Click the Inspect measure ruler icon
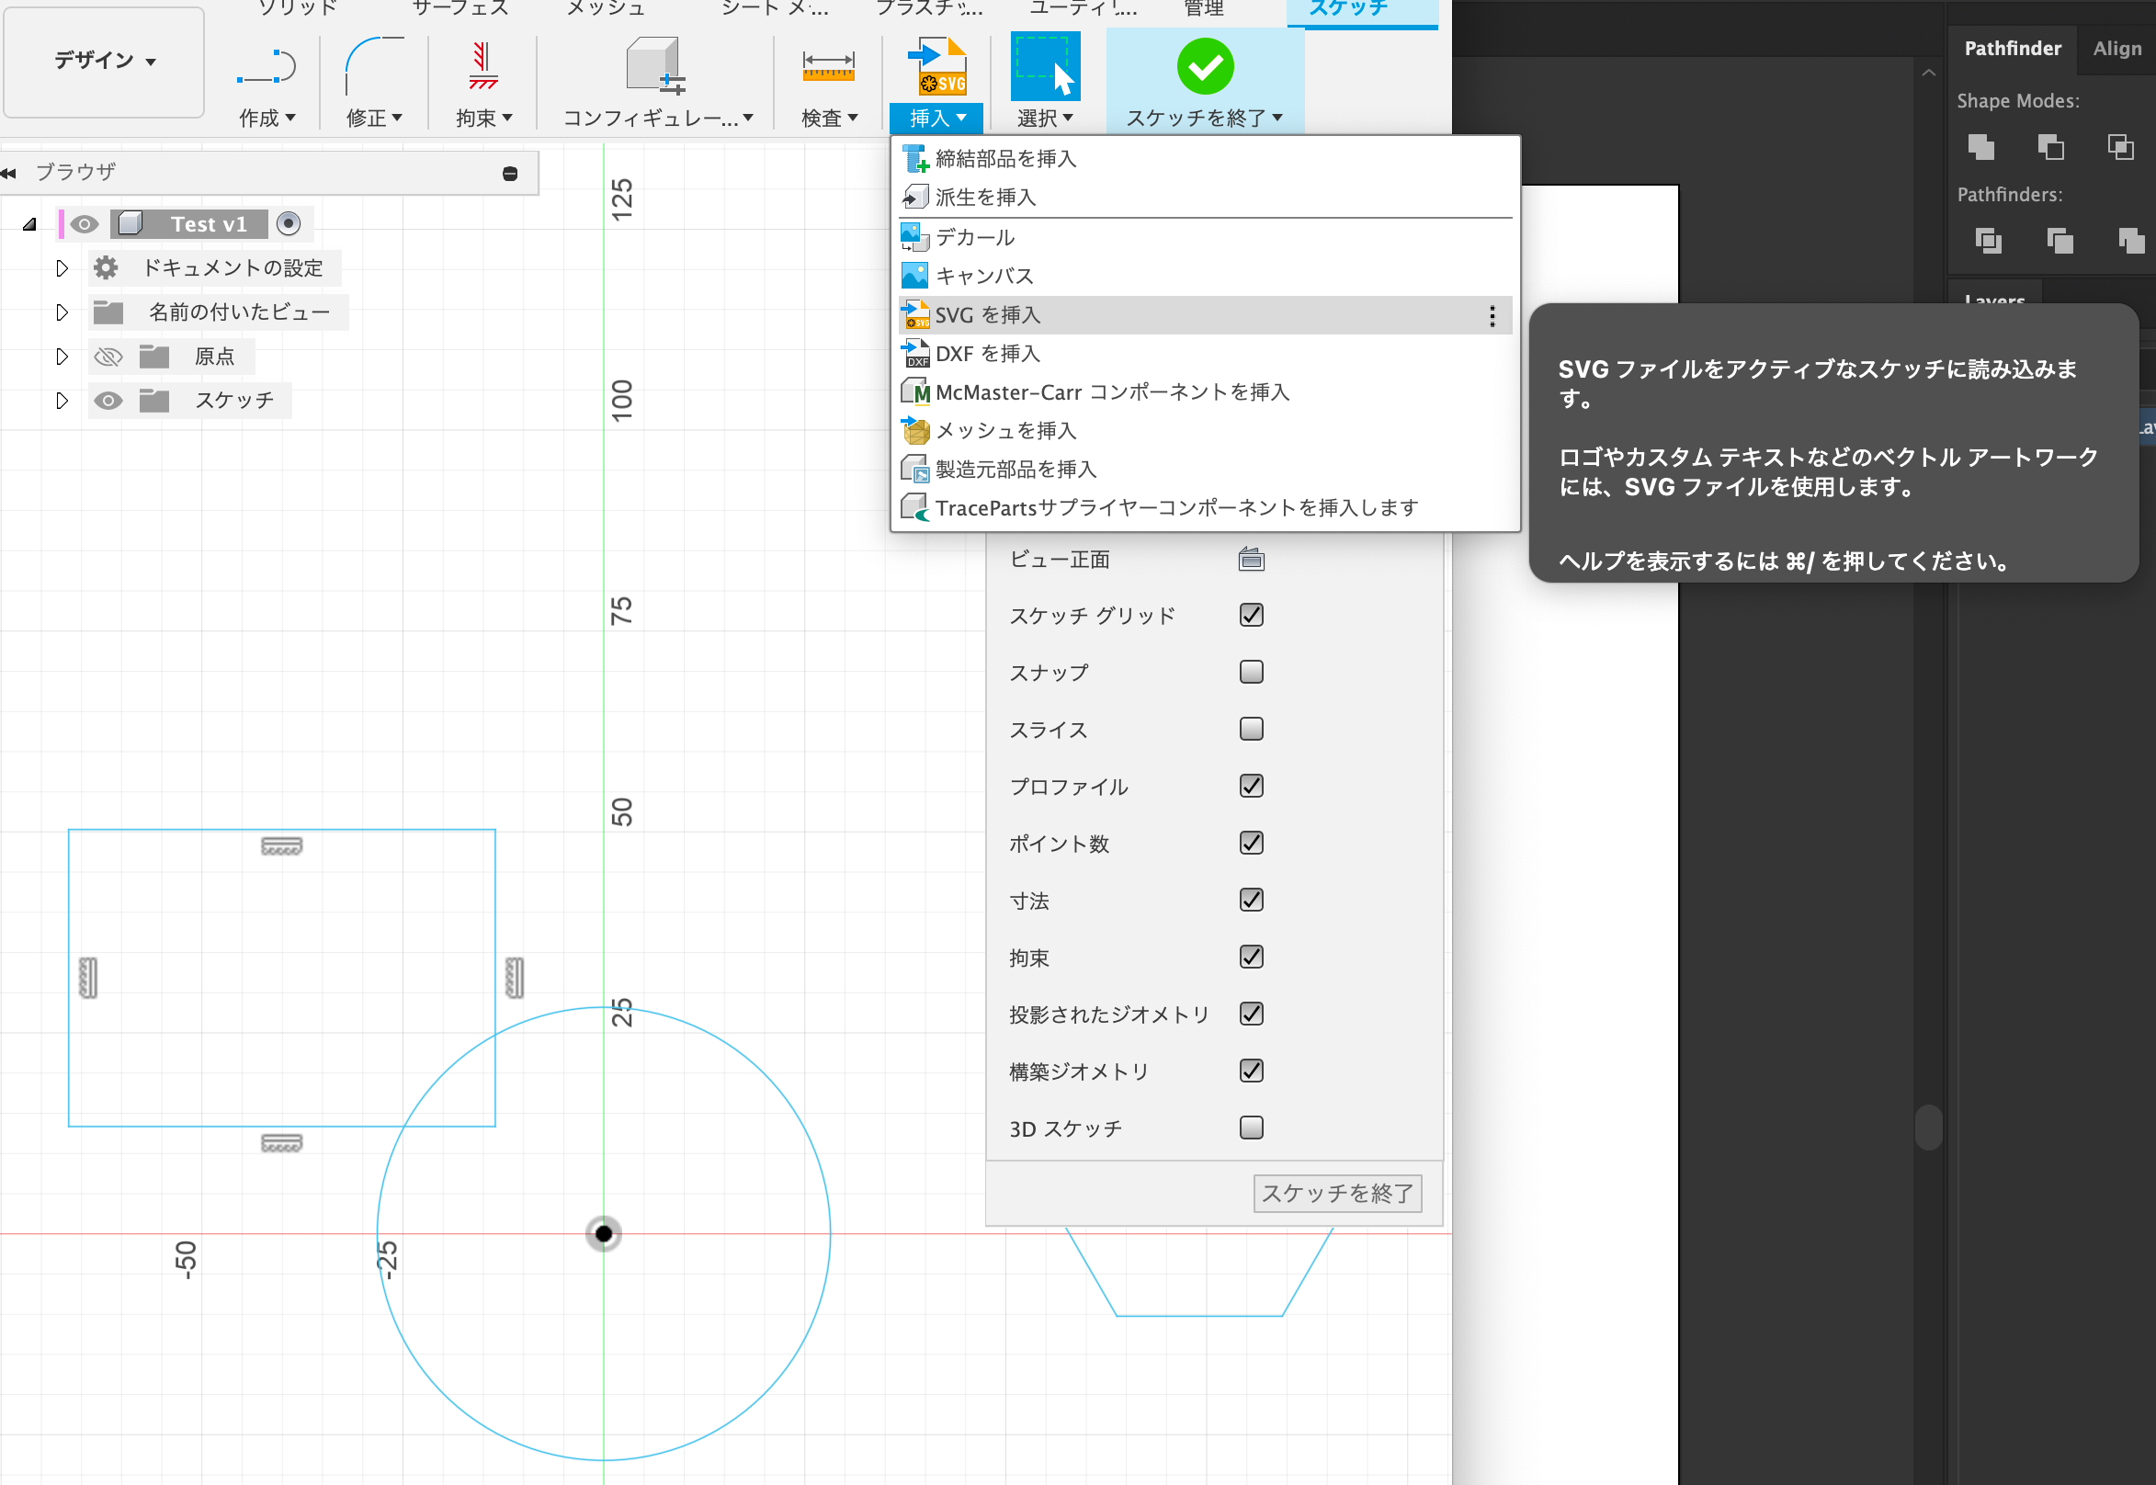2156x1485 pixels. (x=827, y=67)
